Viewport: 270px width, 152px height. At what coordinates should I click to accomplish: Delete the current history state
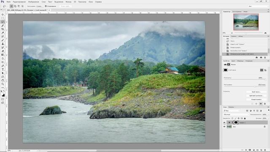pos(265,57)
